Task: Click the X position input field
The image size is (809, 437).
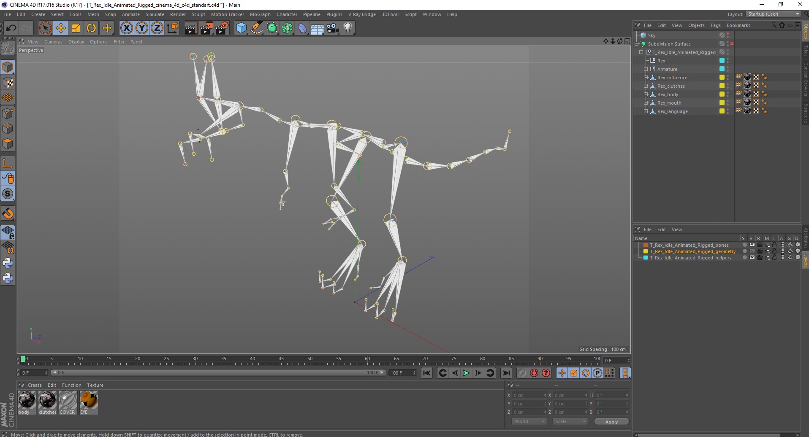Action: [x=529, y=395]
